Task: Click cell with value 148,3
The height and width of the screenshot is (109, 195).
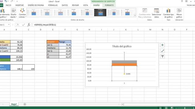Action: tap(16, 67)
